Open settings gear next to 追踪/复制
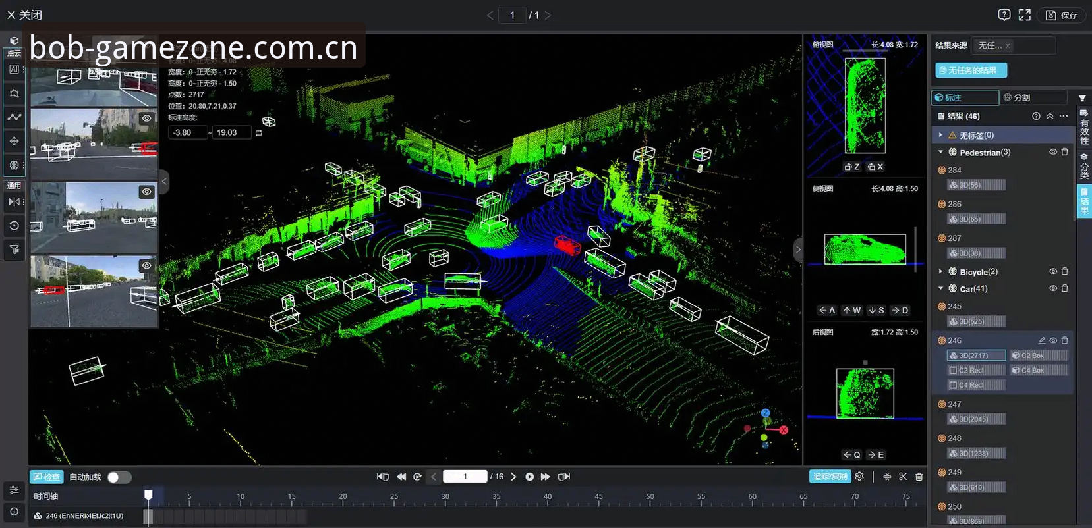This screenshot has height=528, width=1092. [x=859, y=477]
